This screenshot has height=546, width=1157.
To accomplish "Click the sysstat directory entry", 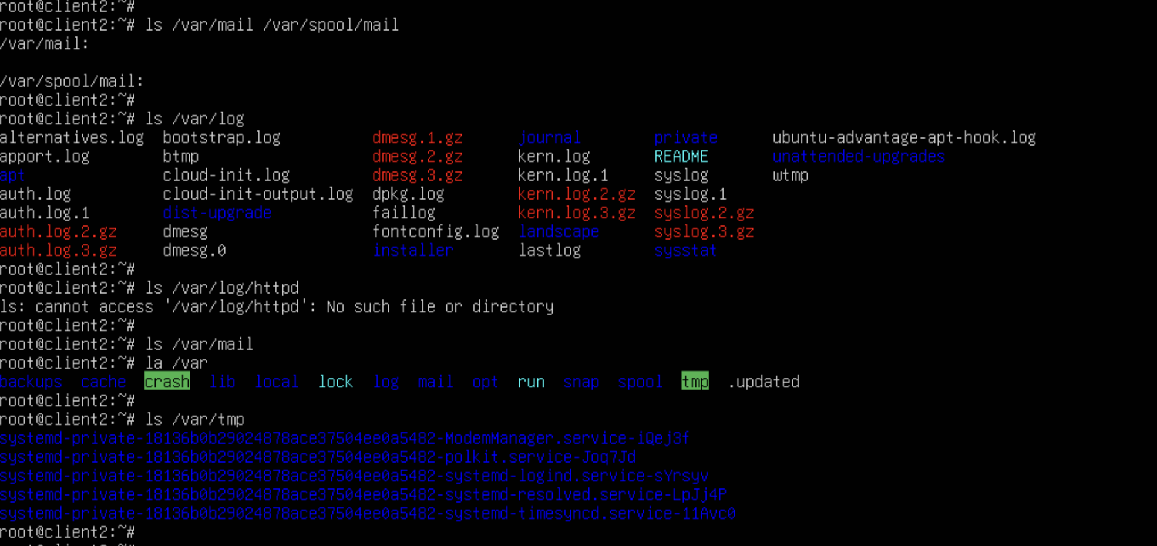I will coord(685,250).
